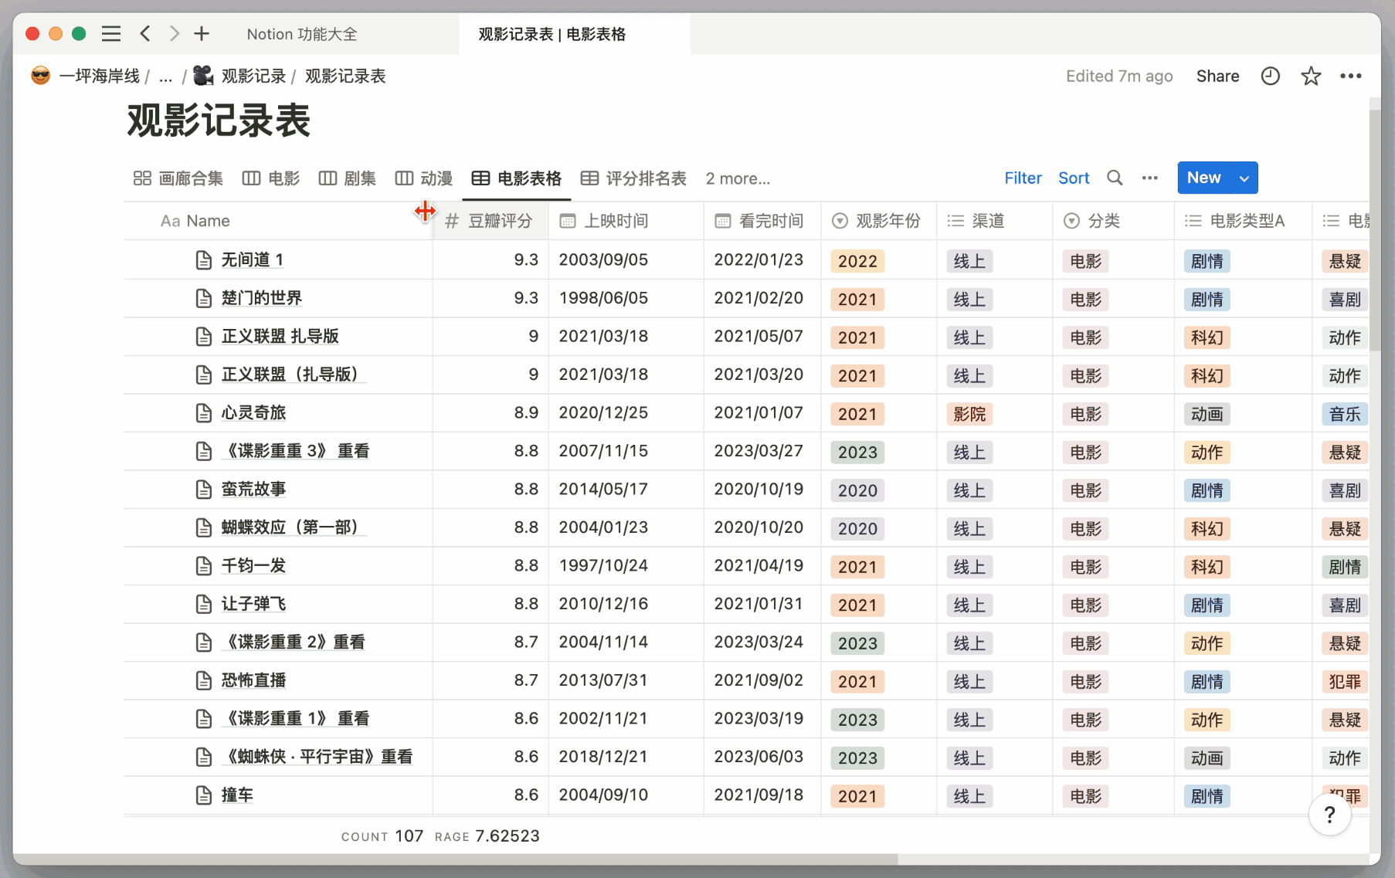This screenshot has height=878, width=1395.
Task: Click the average 7.62523 column summary
Action: (487, 836)
